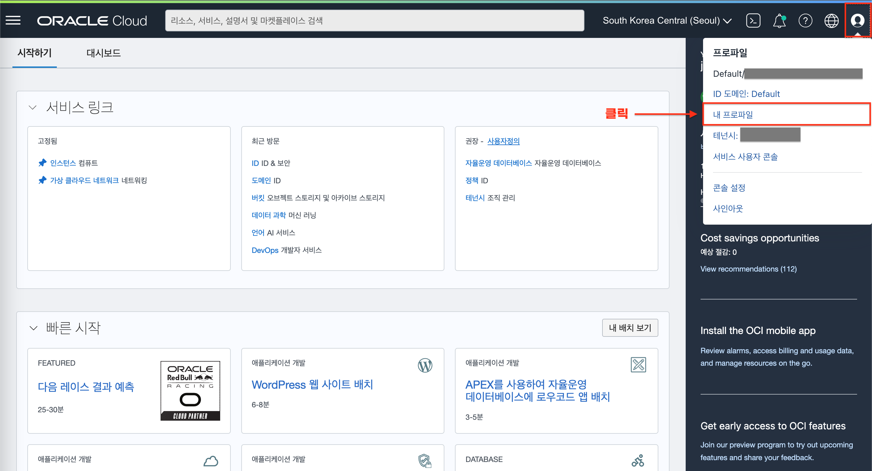Select ID 도메인: Default menu item
This screenshot has width=872, height=471.
747,94
